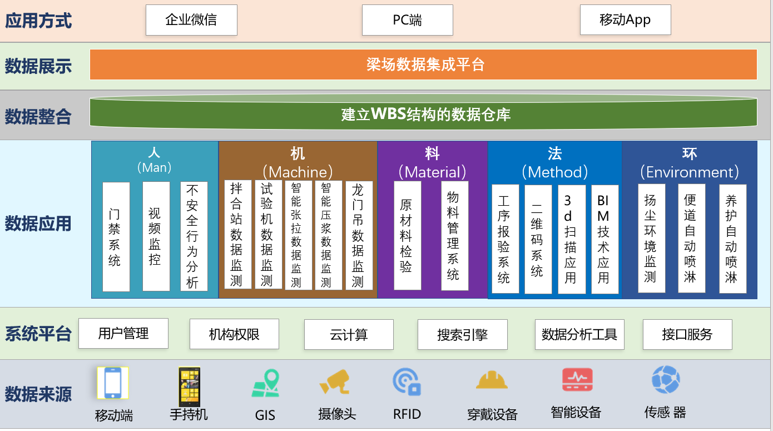Click the 企业微信 box
The image size is (773, 431).
191,20
